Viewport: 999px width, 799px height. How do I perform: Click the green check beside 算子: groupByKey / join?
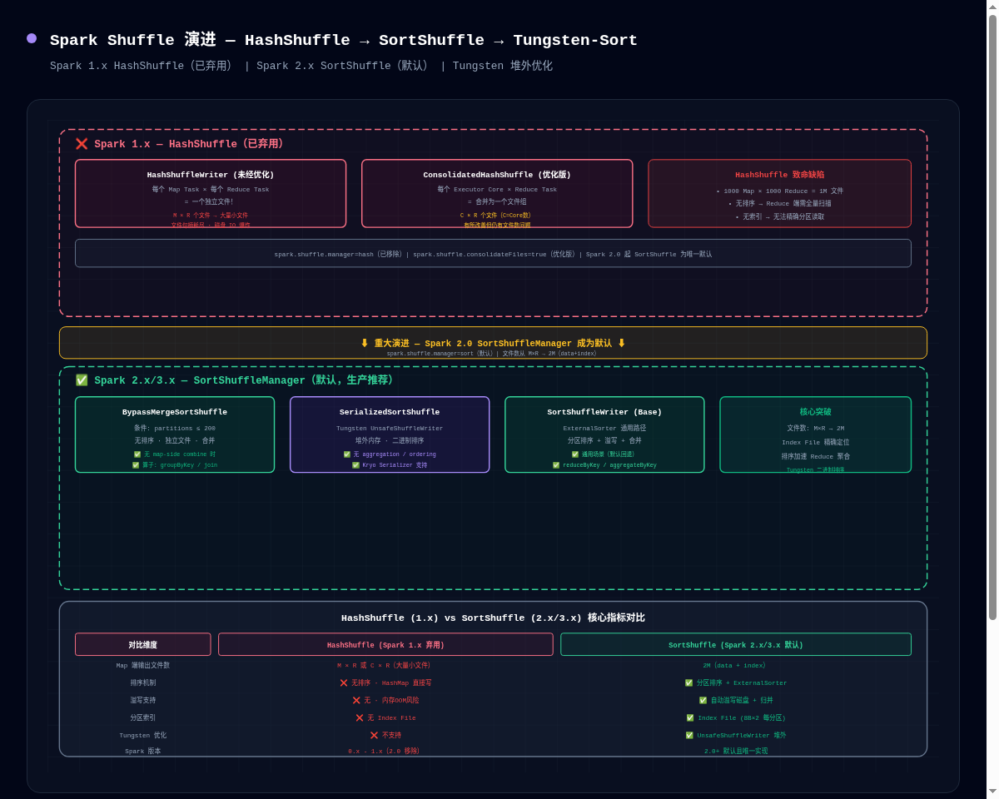[136, 465]
